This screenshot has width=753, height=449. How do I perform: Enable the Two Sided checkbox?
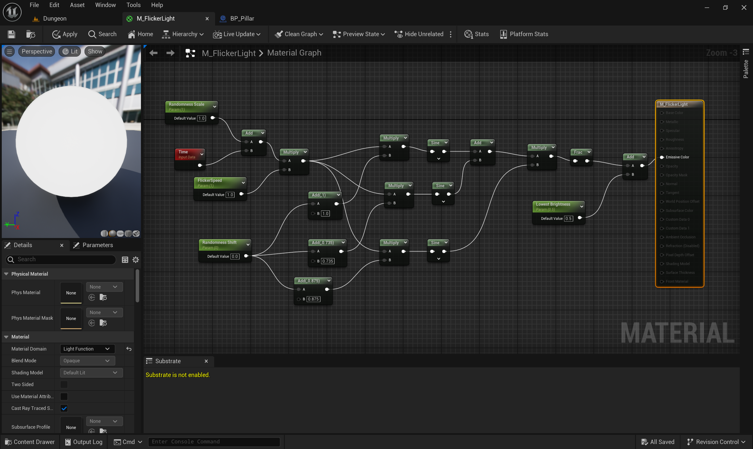click(64, 385)
